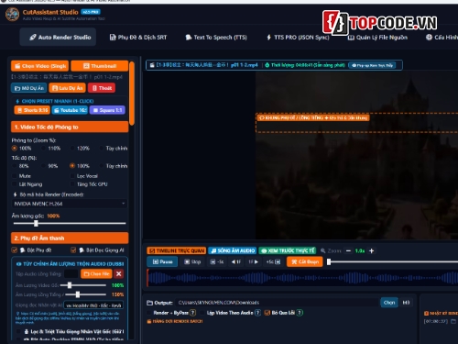The image size is (458, 344).
Task: Click the Output path input field
Action: coord(278,303)
